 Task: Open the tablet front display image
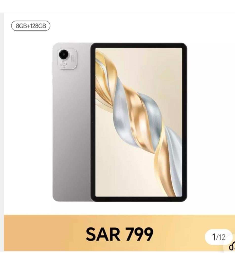pos(139,122)
